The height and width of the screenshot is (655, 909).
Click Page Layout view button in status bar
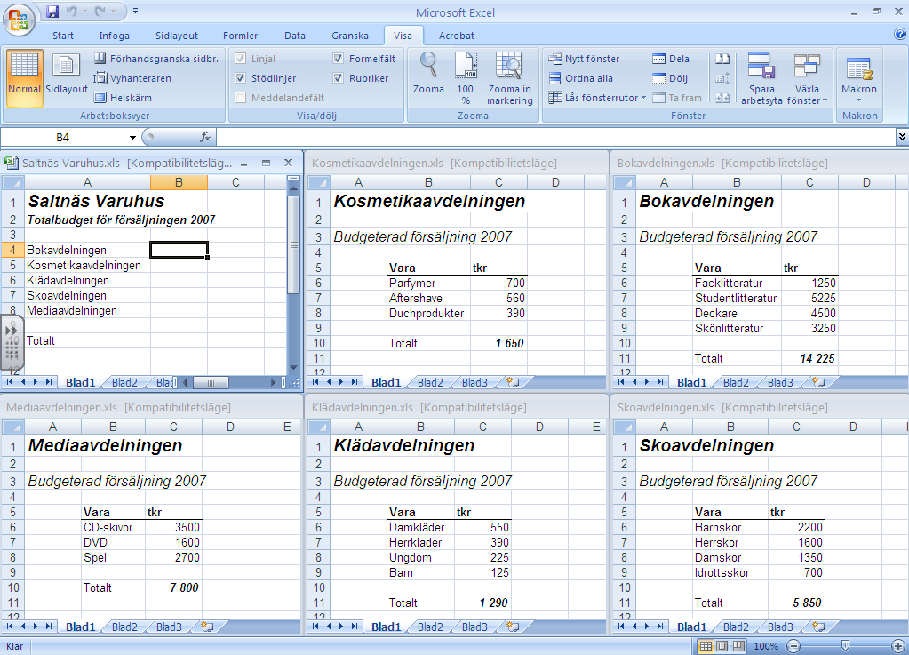pyautogui.click(x=722, y=646)
